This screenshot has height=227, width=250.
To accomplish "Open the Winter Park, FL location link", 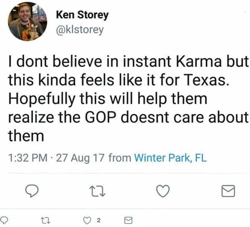I will 171,158.
